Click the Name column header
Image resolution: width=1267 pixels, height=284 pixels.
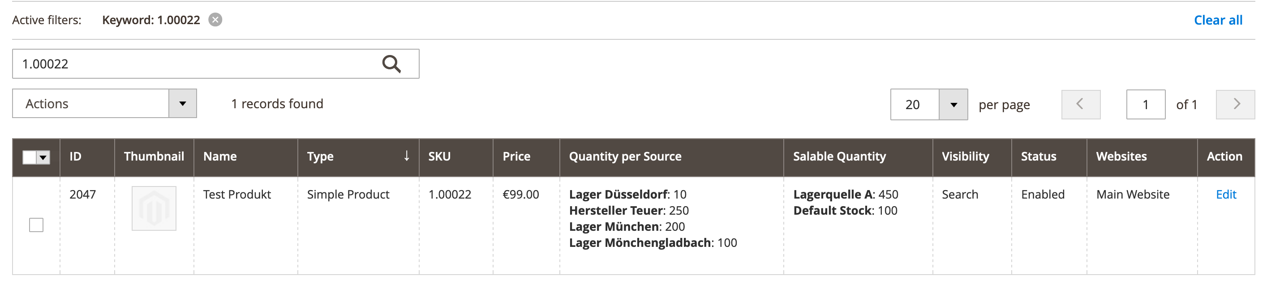point(220,156)
